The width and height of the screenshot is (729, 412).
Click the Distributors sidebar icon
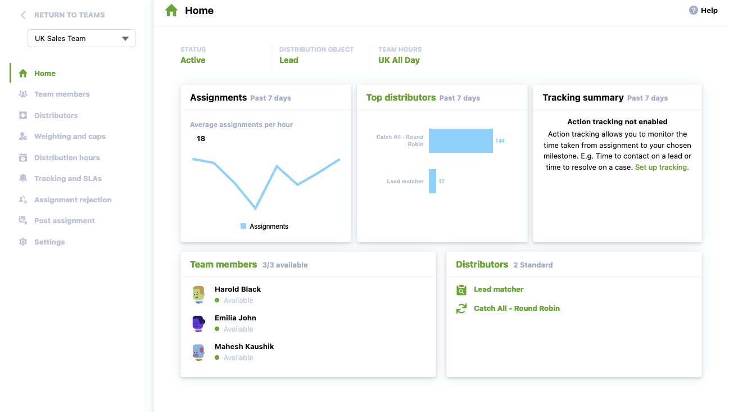[x=22, y=115]
